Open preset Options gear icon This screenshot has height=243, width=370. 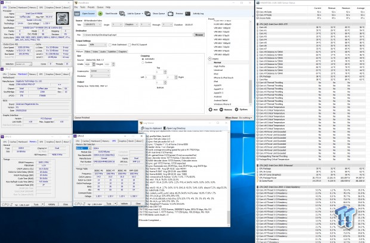237,110
